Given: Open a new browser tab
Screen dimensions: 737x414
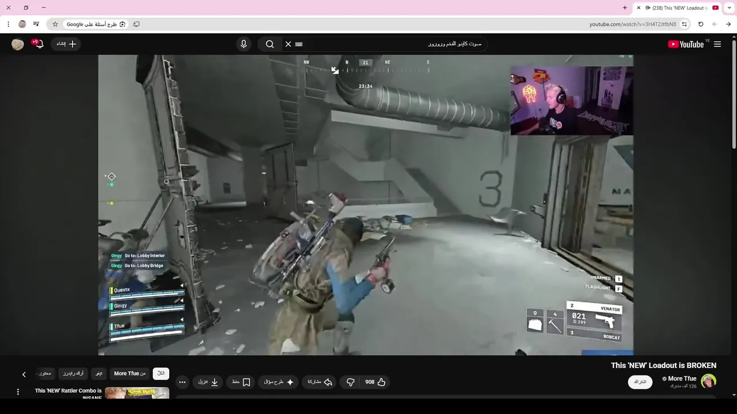Looking at the screenshot, I should 625,8.
